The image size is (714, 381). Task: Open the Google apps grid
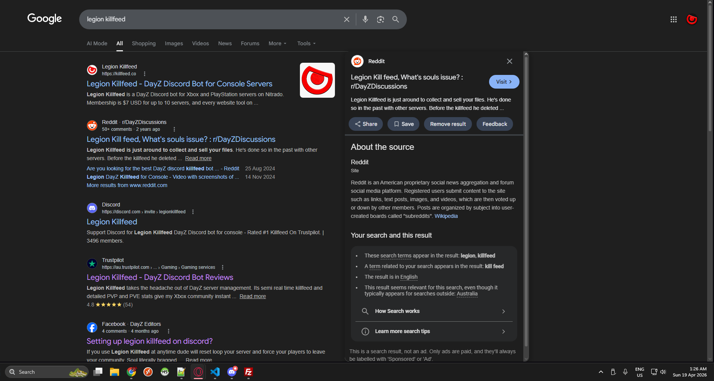674,19
